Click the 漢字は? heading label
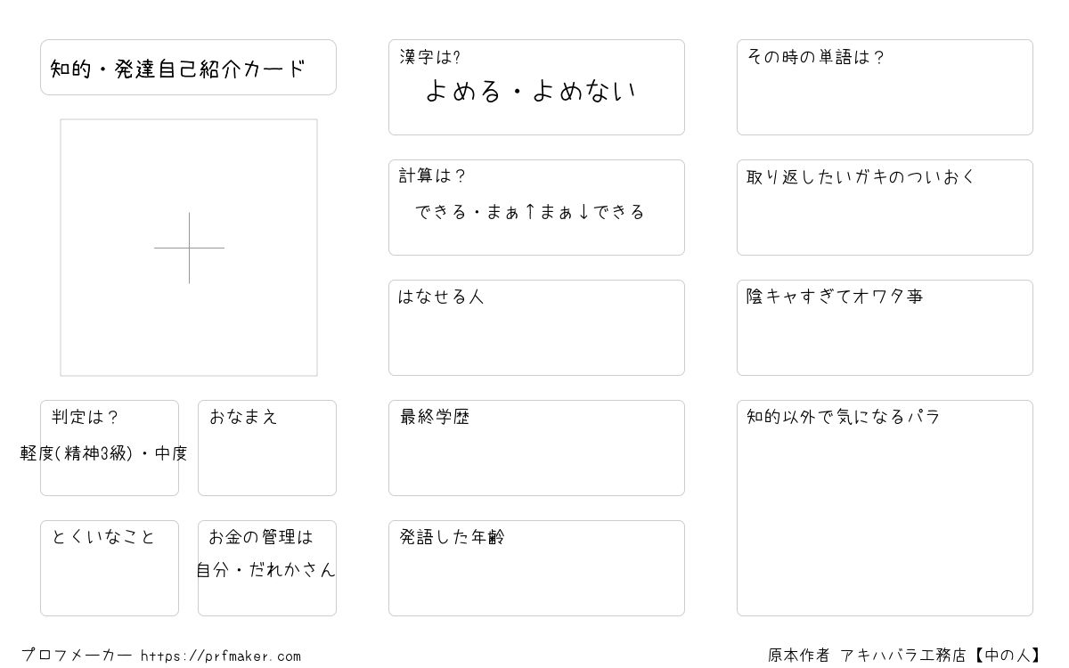1069x668 pixels. pyautogui.click(x=430, y=57)
